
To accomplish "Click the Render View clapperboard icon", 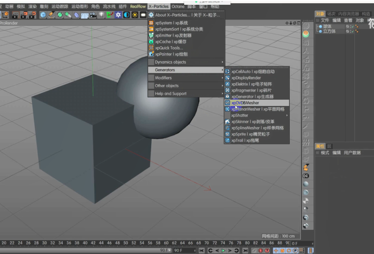I will click(x=15, y=15).
